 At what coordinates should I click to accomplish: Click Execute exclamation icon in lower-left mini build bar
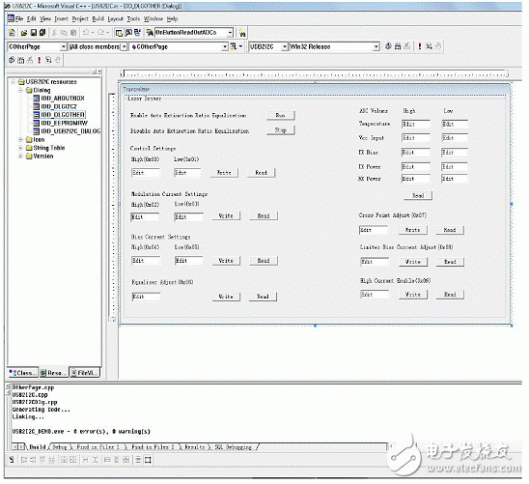[x=40, y=60]
